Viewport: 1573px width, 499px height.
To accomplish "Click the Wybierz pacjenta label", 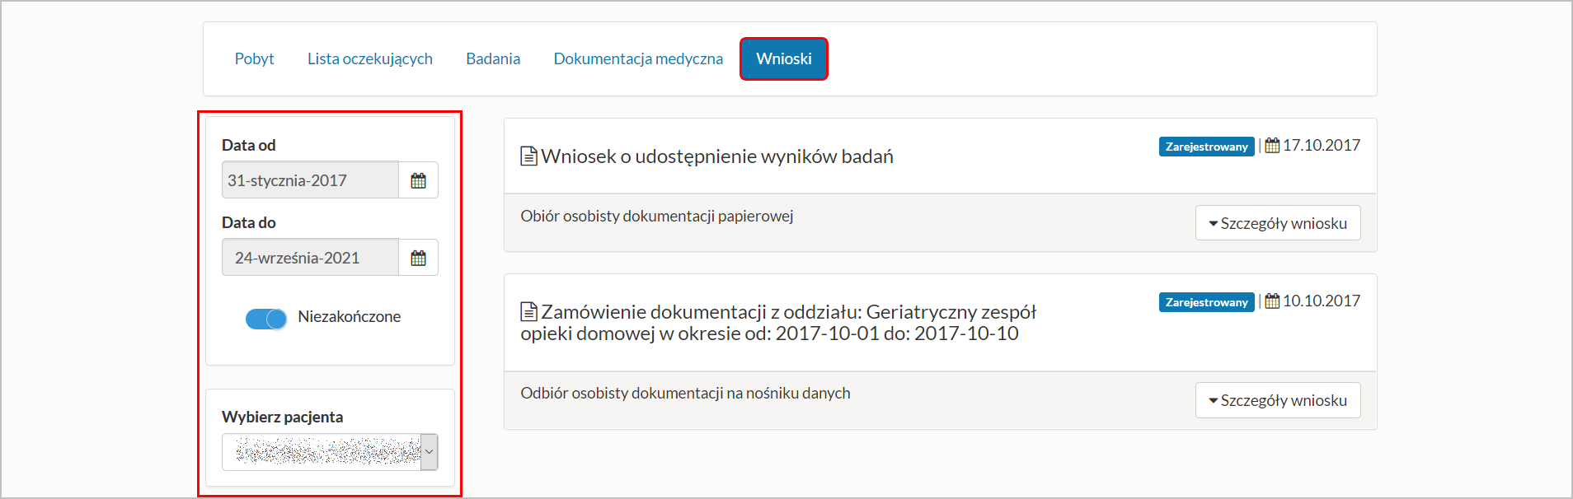I will pyautogui.click(x=282, y=417).
